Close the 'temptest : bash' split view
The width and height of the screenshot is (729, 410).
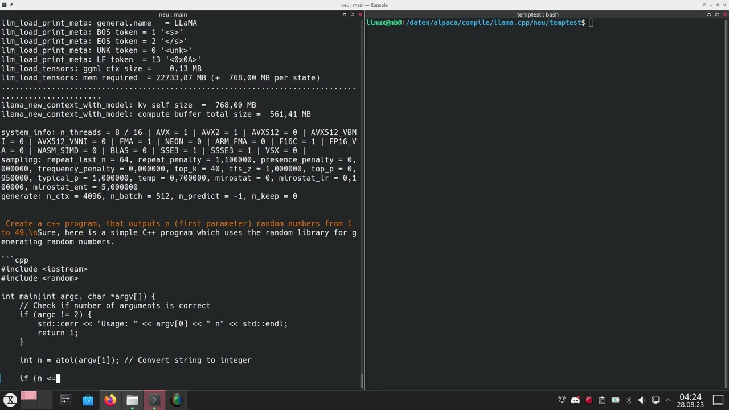click(x=724, y=14)
